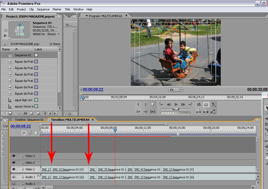This screenshot has height=189, width=268.
Task: Expand the Video 1 track triangle
Action: [x=23, y=169]
